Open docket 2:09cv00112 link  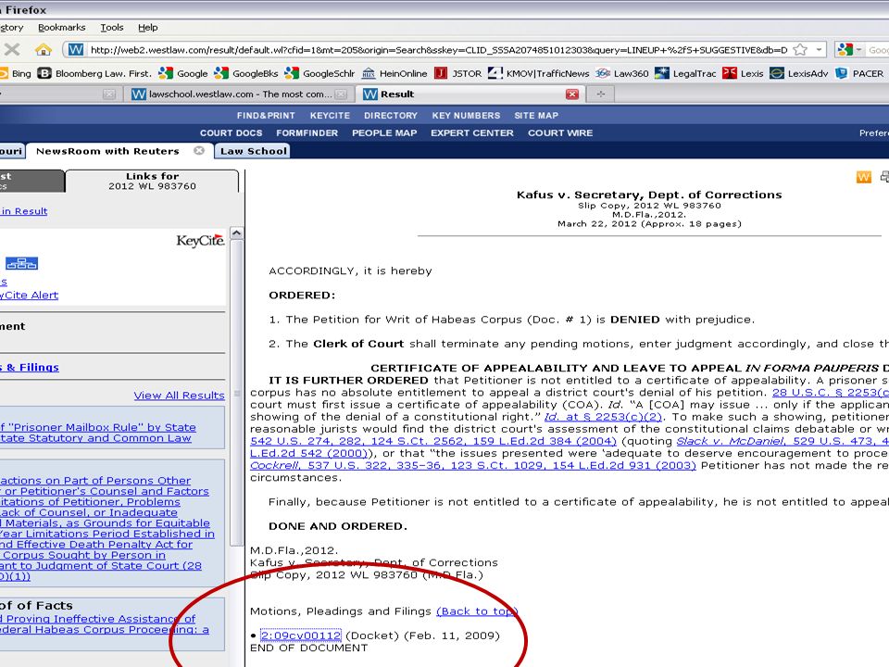pyautogui.click(x=300, y=636)
